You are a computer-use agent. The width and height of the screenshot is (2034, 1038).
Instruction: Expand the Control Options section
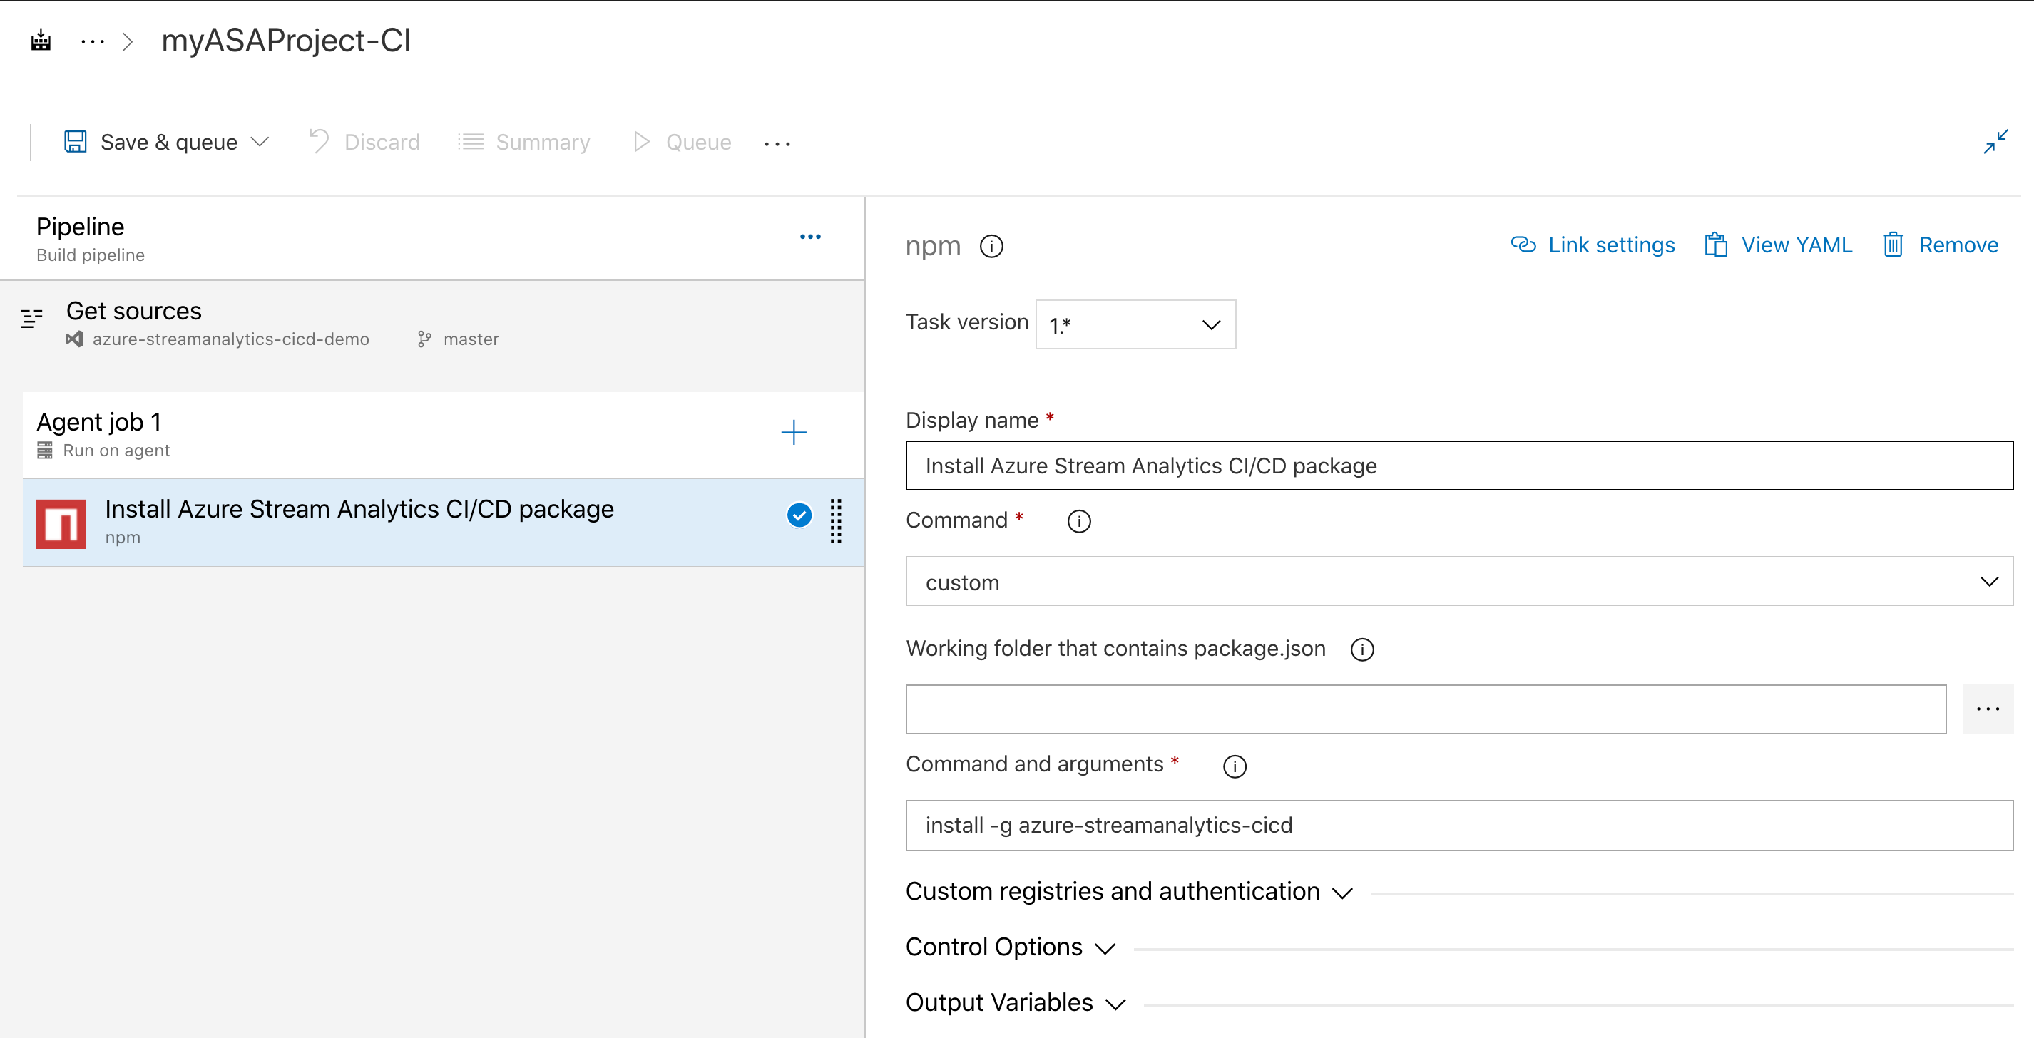993,944
